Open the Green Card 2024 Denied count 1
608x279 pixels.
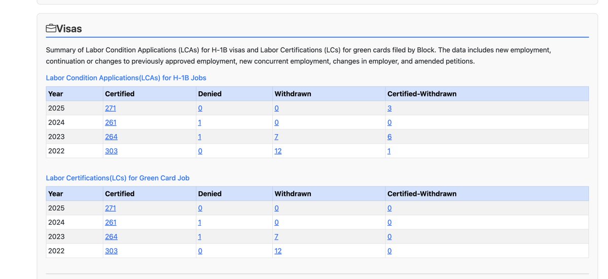200,222
